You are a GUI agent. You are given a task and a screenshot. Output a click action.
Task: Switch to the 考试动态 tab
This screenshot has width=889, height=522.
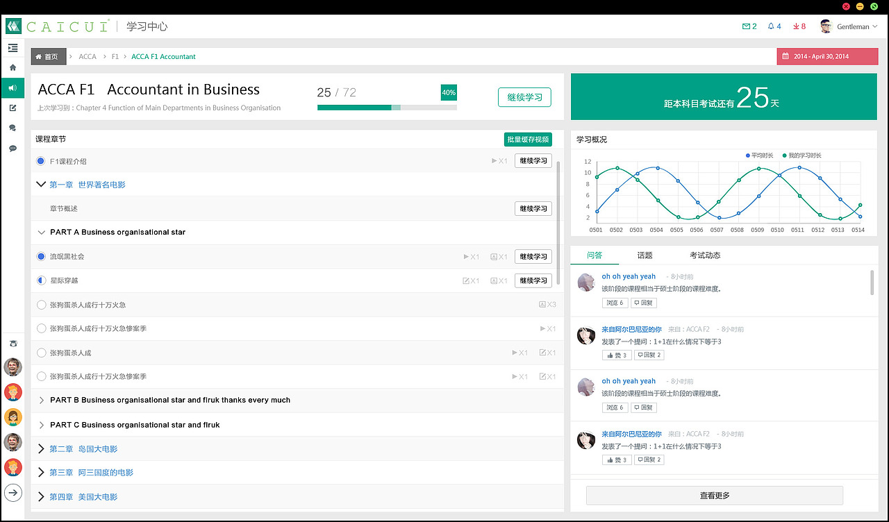[x=705, y=255]
